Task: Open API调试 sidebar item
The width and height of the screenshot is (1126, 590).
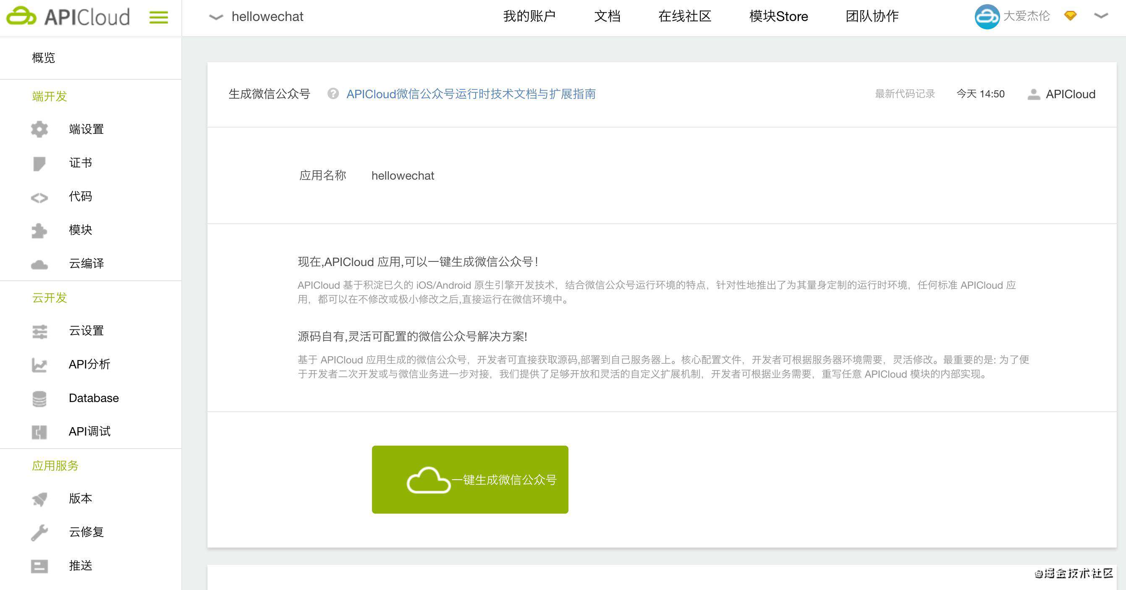Action: click(89, 431)
